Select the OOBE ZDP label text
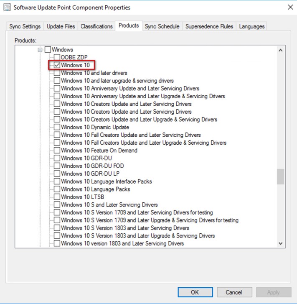This screenshot has height=304, width=297. coord(74,57)
